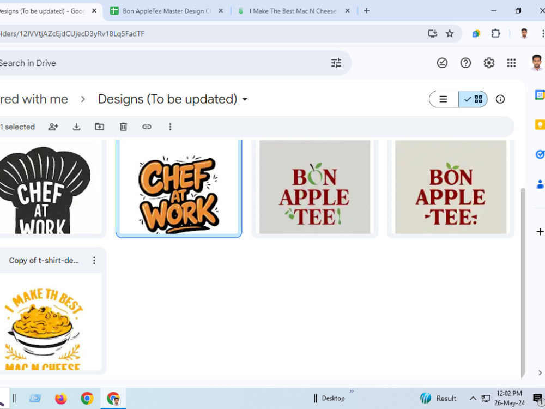Launch Firefox from the taskbar
545x409 pixels.
pos(61,398)
